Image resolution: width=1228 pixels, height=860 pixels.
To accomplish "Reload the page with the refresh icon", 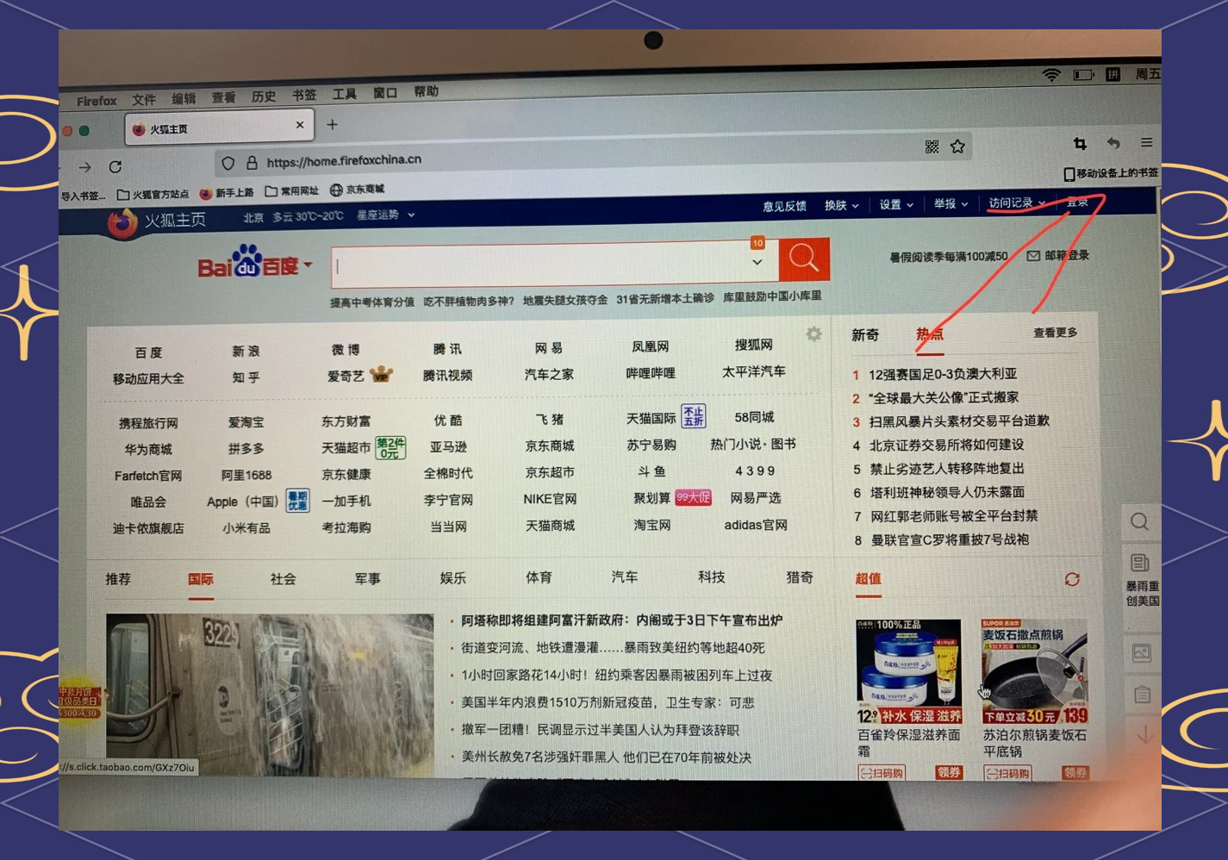I will point(115,166).
